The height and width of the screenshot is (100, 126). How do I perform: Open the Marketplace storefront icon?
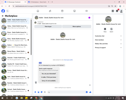click(x=74, y=11)
